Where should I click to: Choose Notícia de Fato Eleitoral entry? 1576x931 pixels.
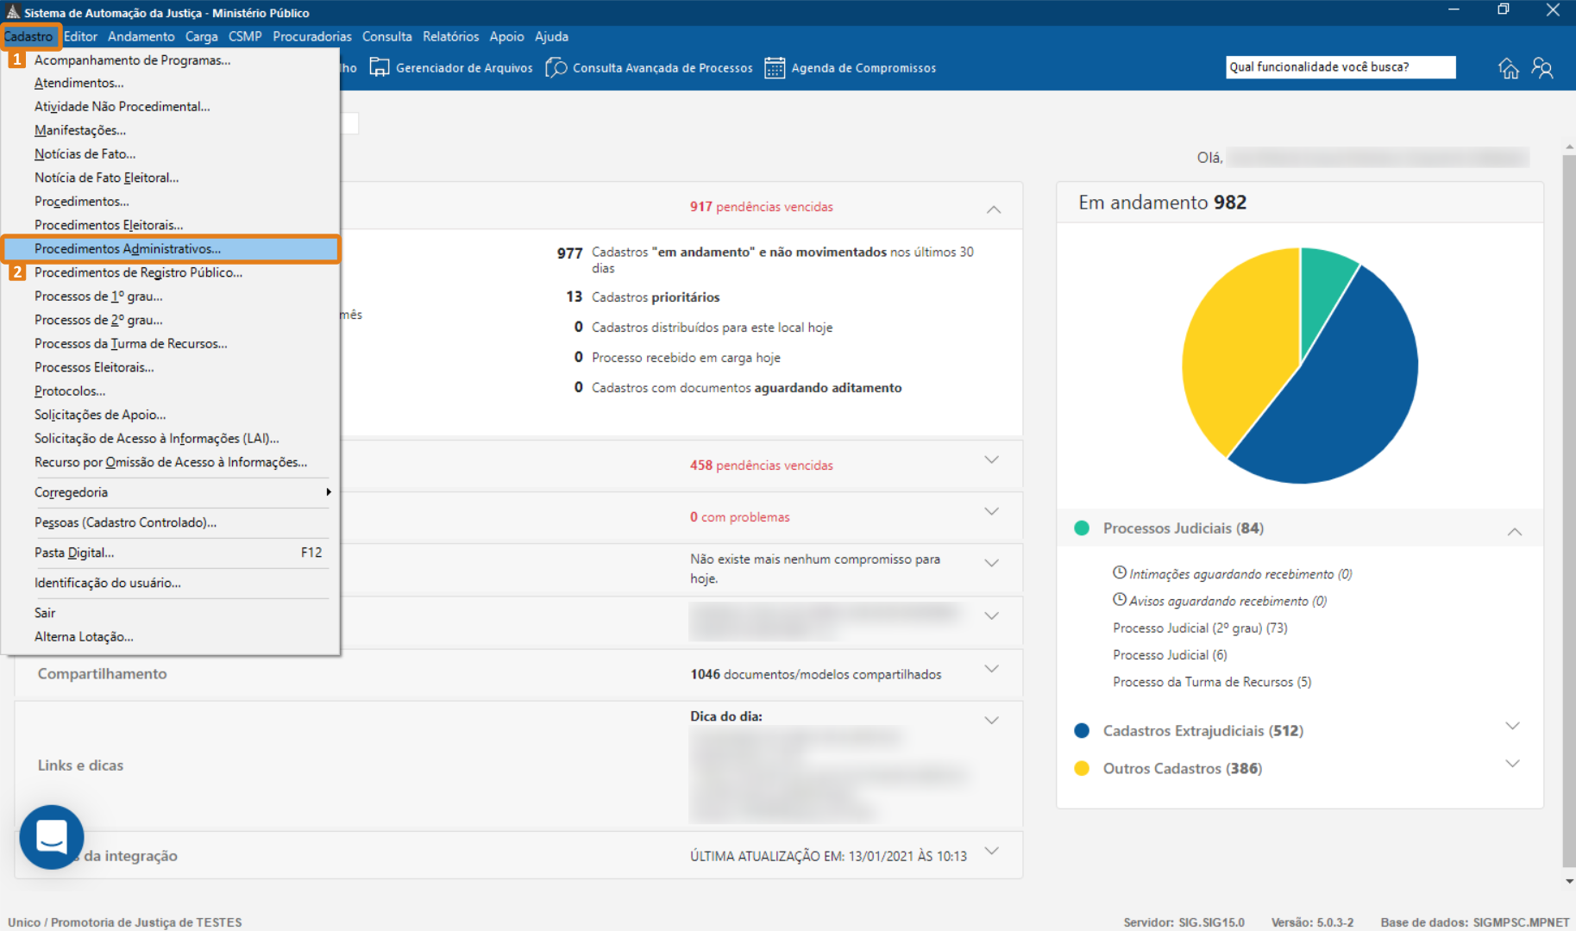tap(171, 178)
